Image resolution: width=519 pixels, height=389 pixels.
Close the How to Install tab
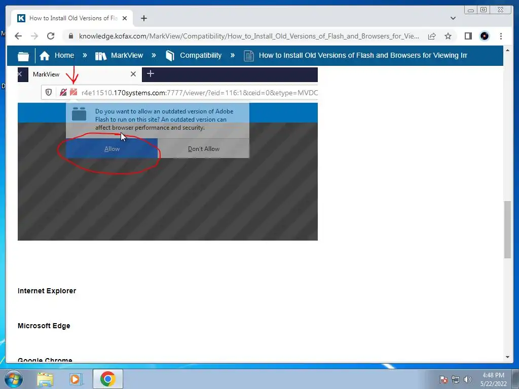pyautogui.click(x=125, y=18)
